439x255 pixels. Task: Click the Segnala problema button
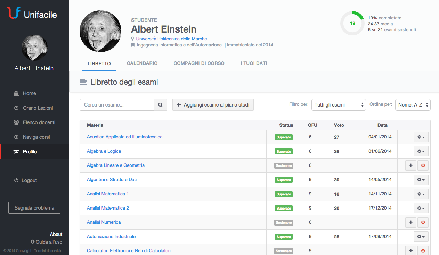[x=34, y=208]
